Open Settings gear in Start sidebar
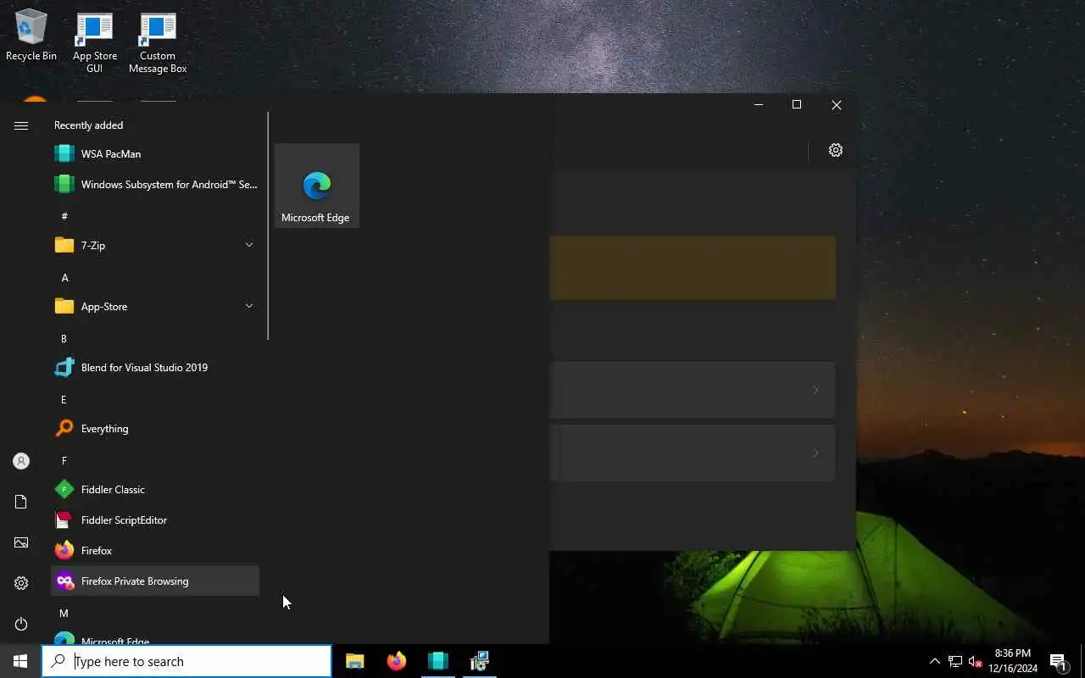The width and height of the screenshot is (1085, 678). click(21, 583)
